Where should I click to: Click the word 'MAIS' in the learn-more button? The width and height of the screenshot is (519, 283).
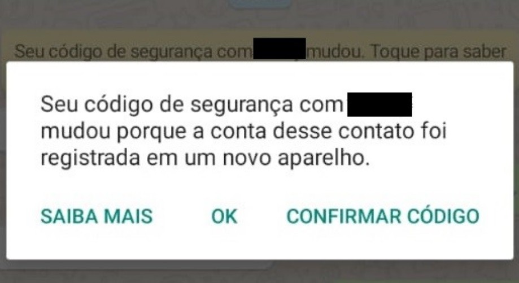(x=128, y=216)
